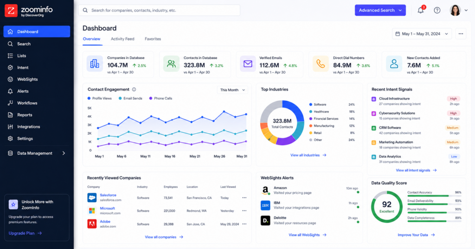Open WebSights in the sidebar

click(37, 79)
